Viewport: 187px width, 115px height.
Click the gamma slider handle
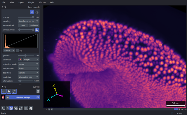(25, 55)
